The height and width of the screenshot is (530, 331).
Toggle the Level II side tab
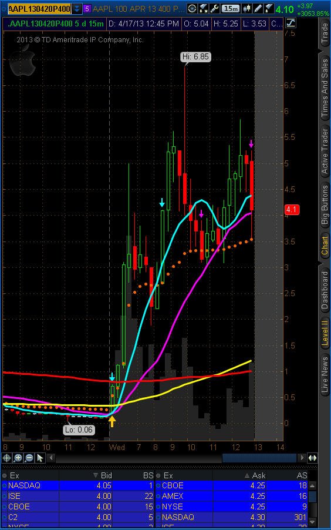[325, 332]
